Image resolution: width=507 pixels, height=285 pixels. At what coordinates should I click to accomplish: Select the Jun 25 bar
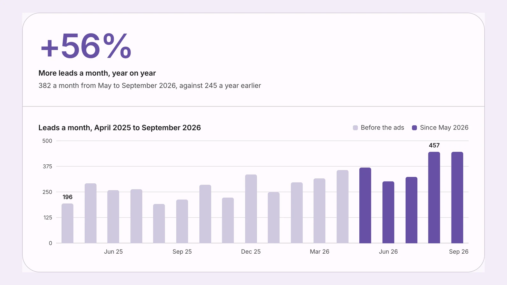[113, 217]
